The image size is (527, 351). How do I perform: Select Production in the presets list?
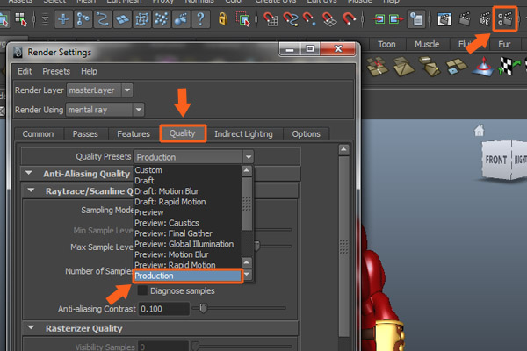[x=187, y=276]
